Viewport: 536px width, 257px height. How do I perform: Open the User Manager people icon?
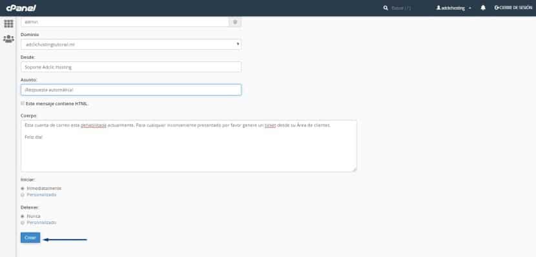[8, 39]
